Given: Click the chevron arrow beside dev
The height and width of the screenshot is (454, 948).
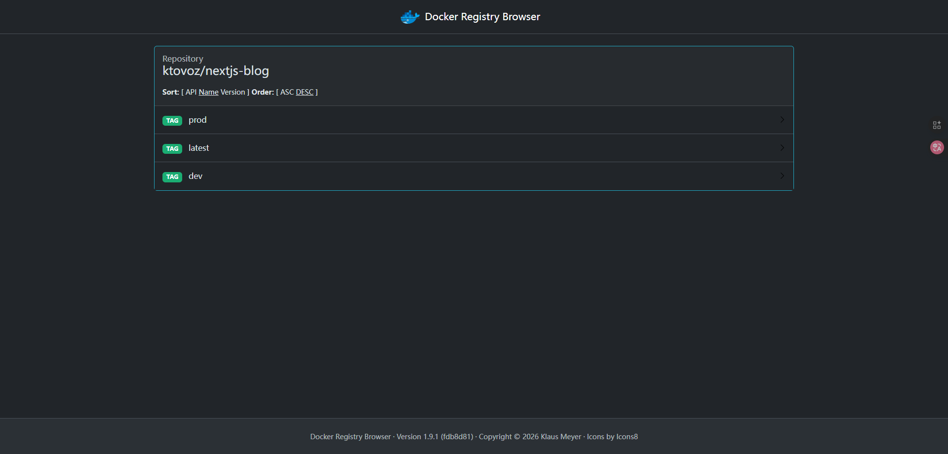Looking at the screenshot, I should coord(782,176).
